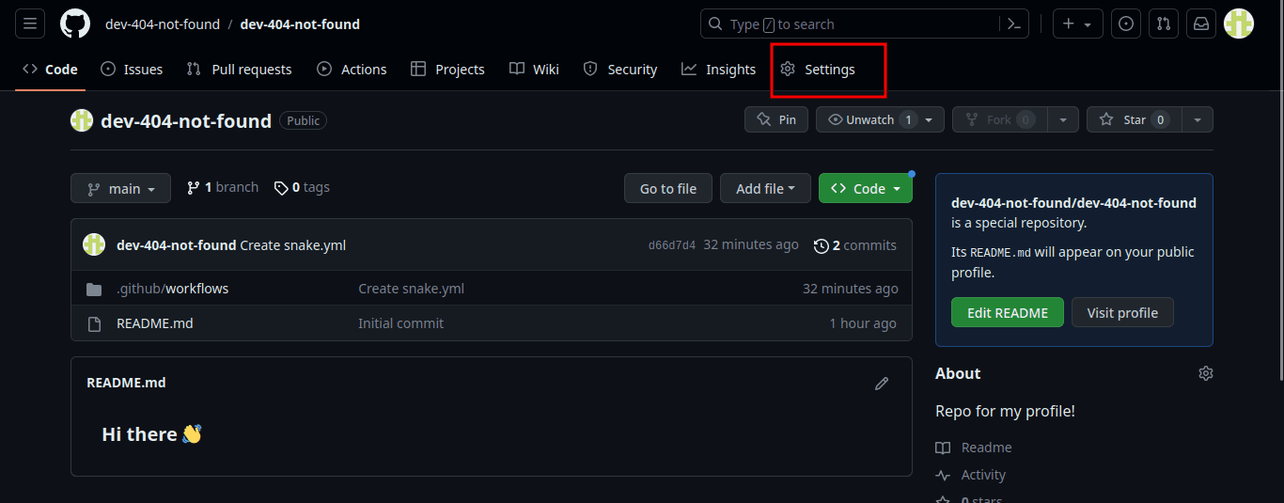View the 0 tags link
The width and height of the screenshot is (1284, 503).
coord(302,187)
